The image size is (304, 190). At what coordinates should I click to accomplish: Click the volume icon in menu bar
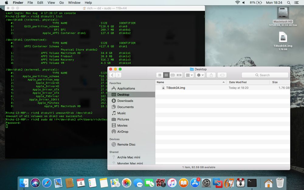pos(244,2)
